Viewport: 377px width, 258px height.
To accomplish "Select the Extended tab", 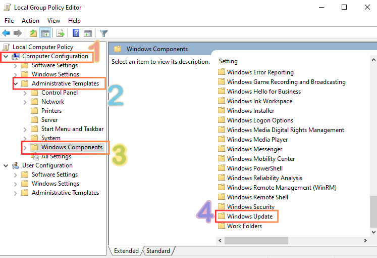I will 126,250.
